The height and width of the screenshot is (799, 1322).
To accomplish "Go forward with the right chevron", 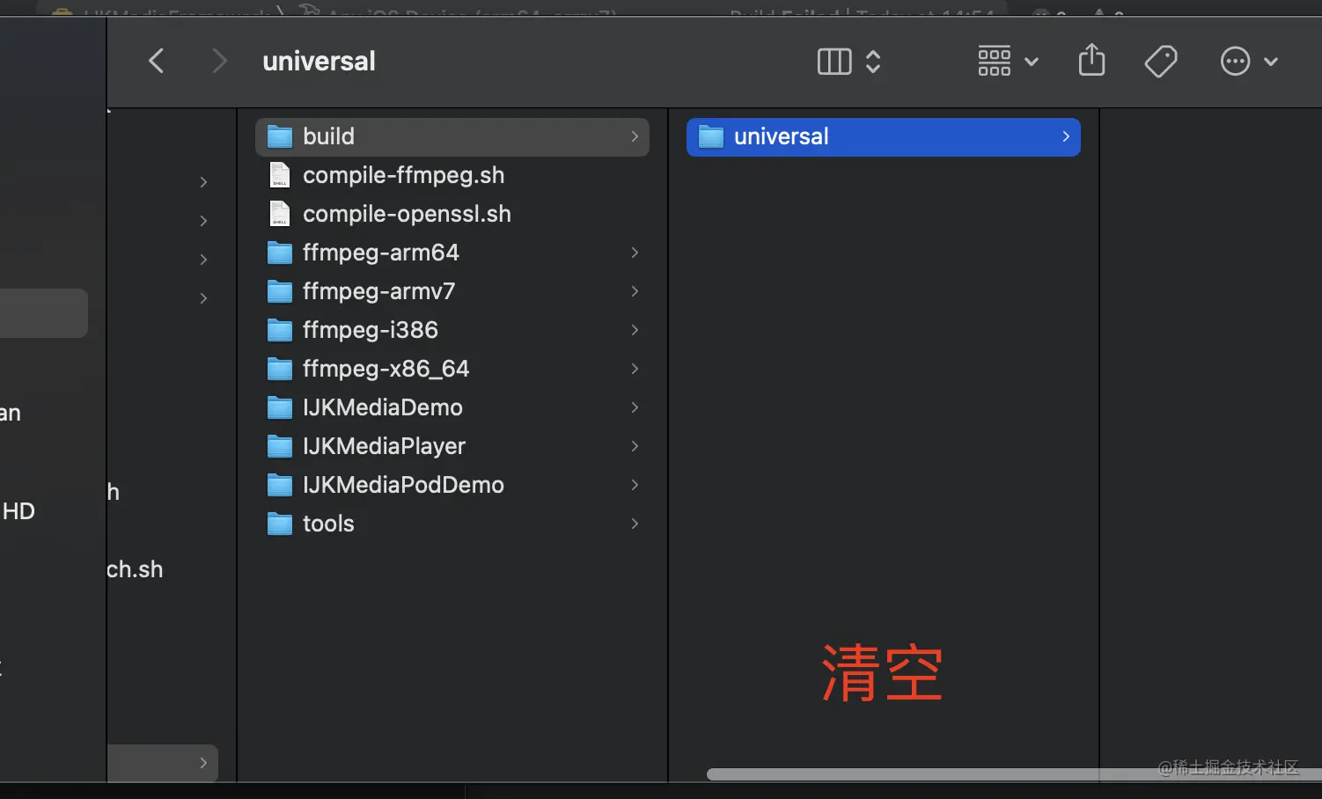I will 219,62.
